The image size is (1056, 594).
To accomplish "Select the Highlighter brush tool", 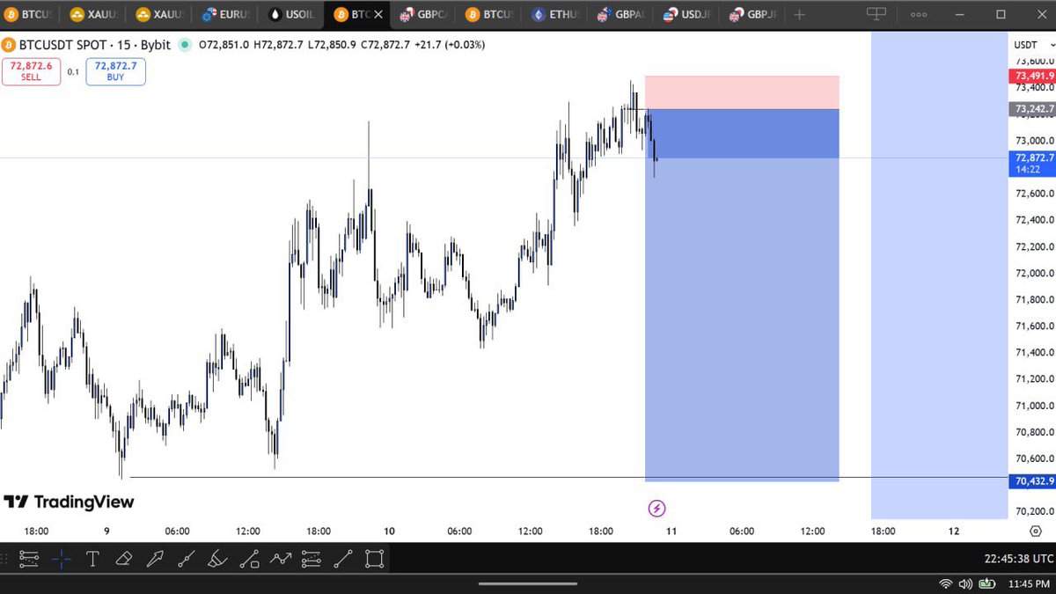I will click(217, 558).
